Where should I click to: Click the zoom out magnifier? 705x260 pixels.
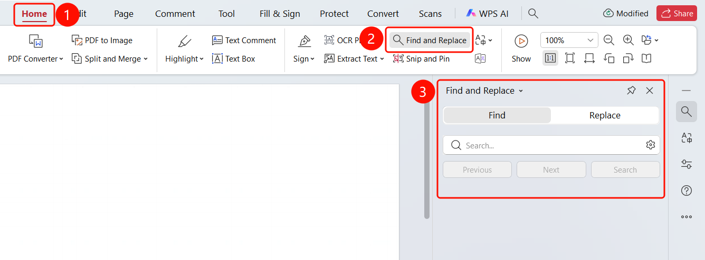click(609, 40)
